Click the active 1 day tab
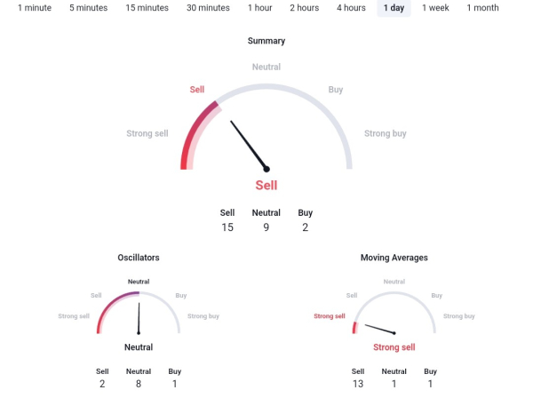Image resolution: width=533 pixels, height=406 pixels. (x=394, y=8)
